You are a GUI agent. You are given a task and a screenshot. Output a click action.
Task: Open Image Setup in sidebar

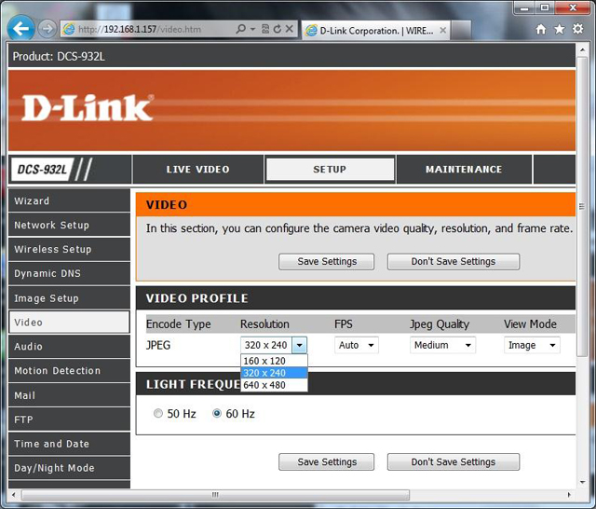coord(69,298)
